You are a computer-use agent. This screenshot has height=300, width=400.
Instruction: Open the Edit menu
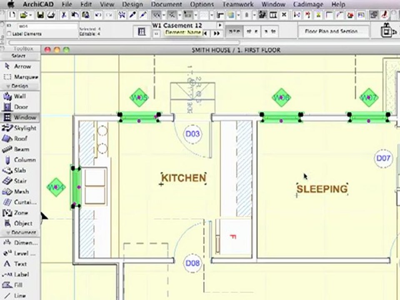(86, 4)
